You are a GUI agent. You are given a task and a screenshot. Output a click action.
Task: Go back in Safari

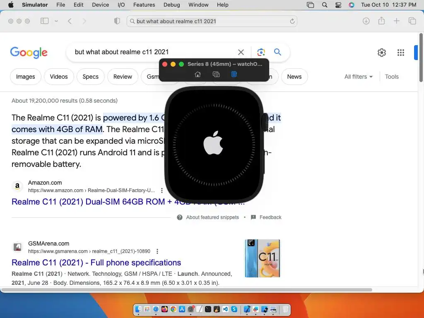(70, 21)
